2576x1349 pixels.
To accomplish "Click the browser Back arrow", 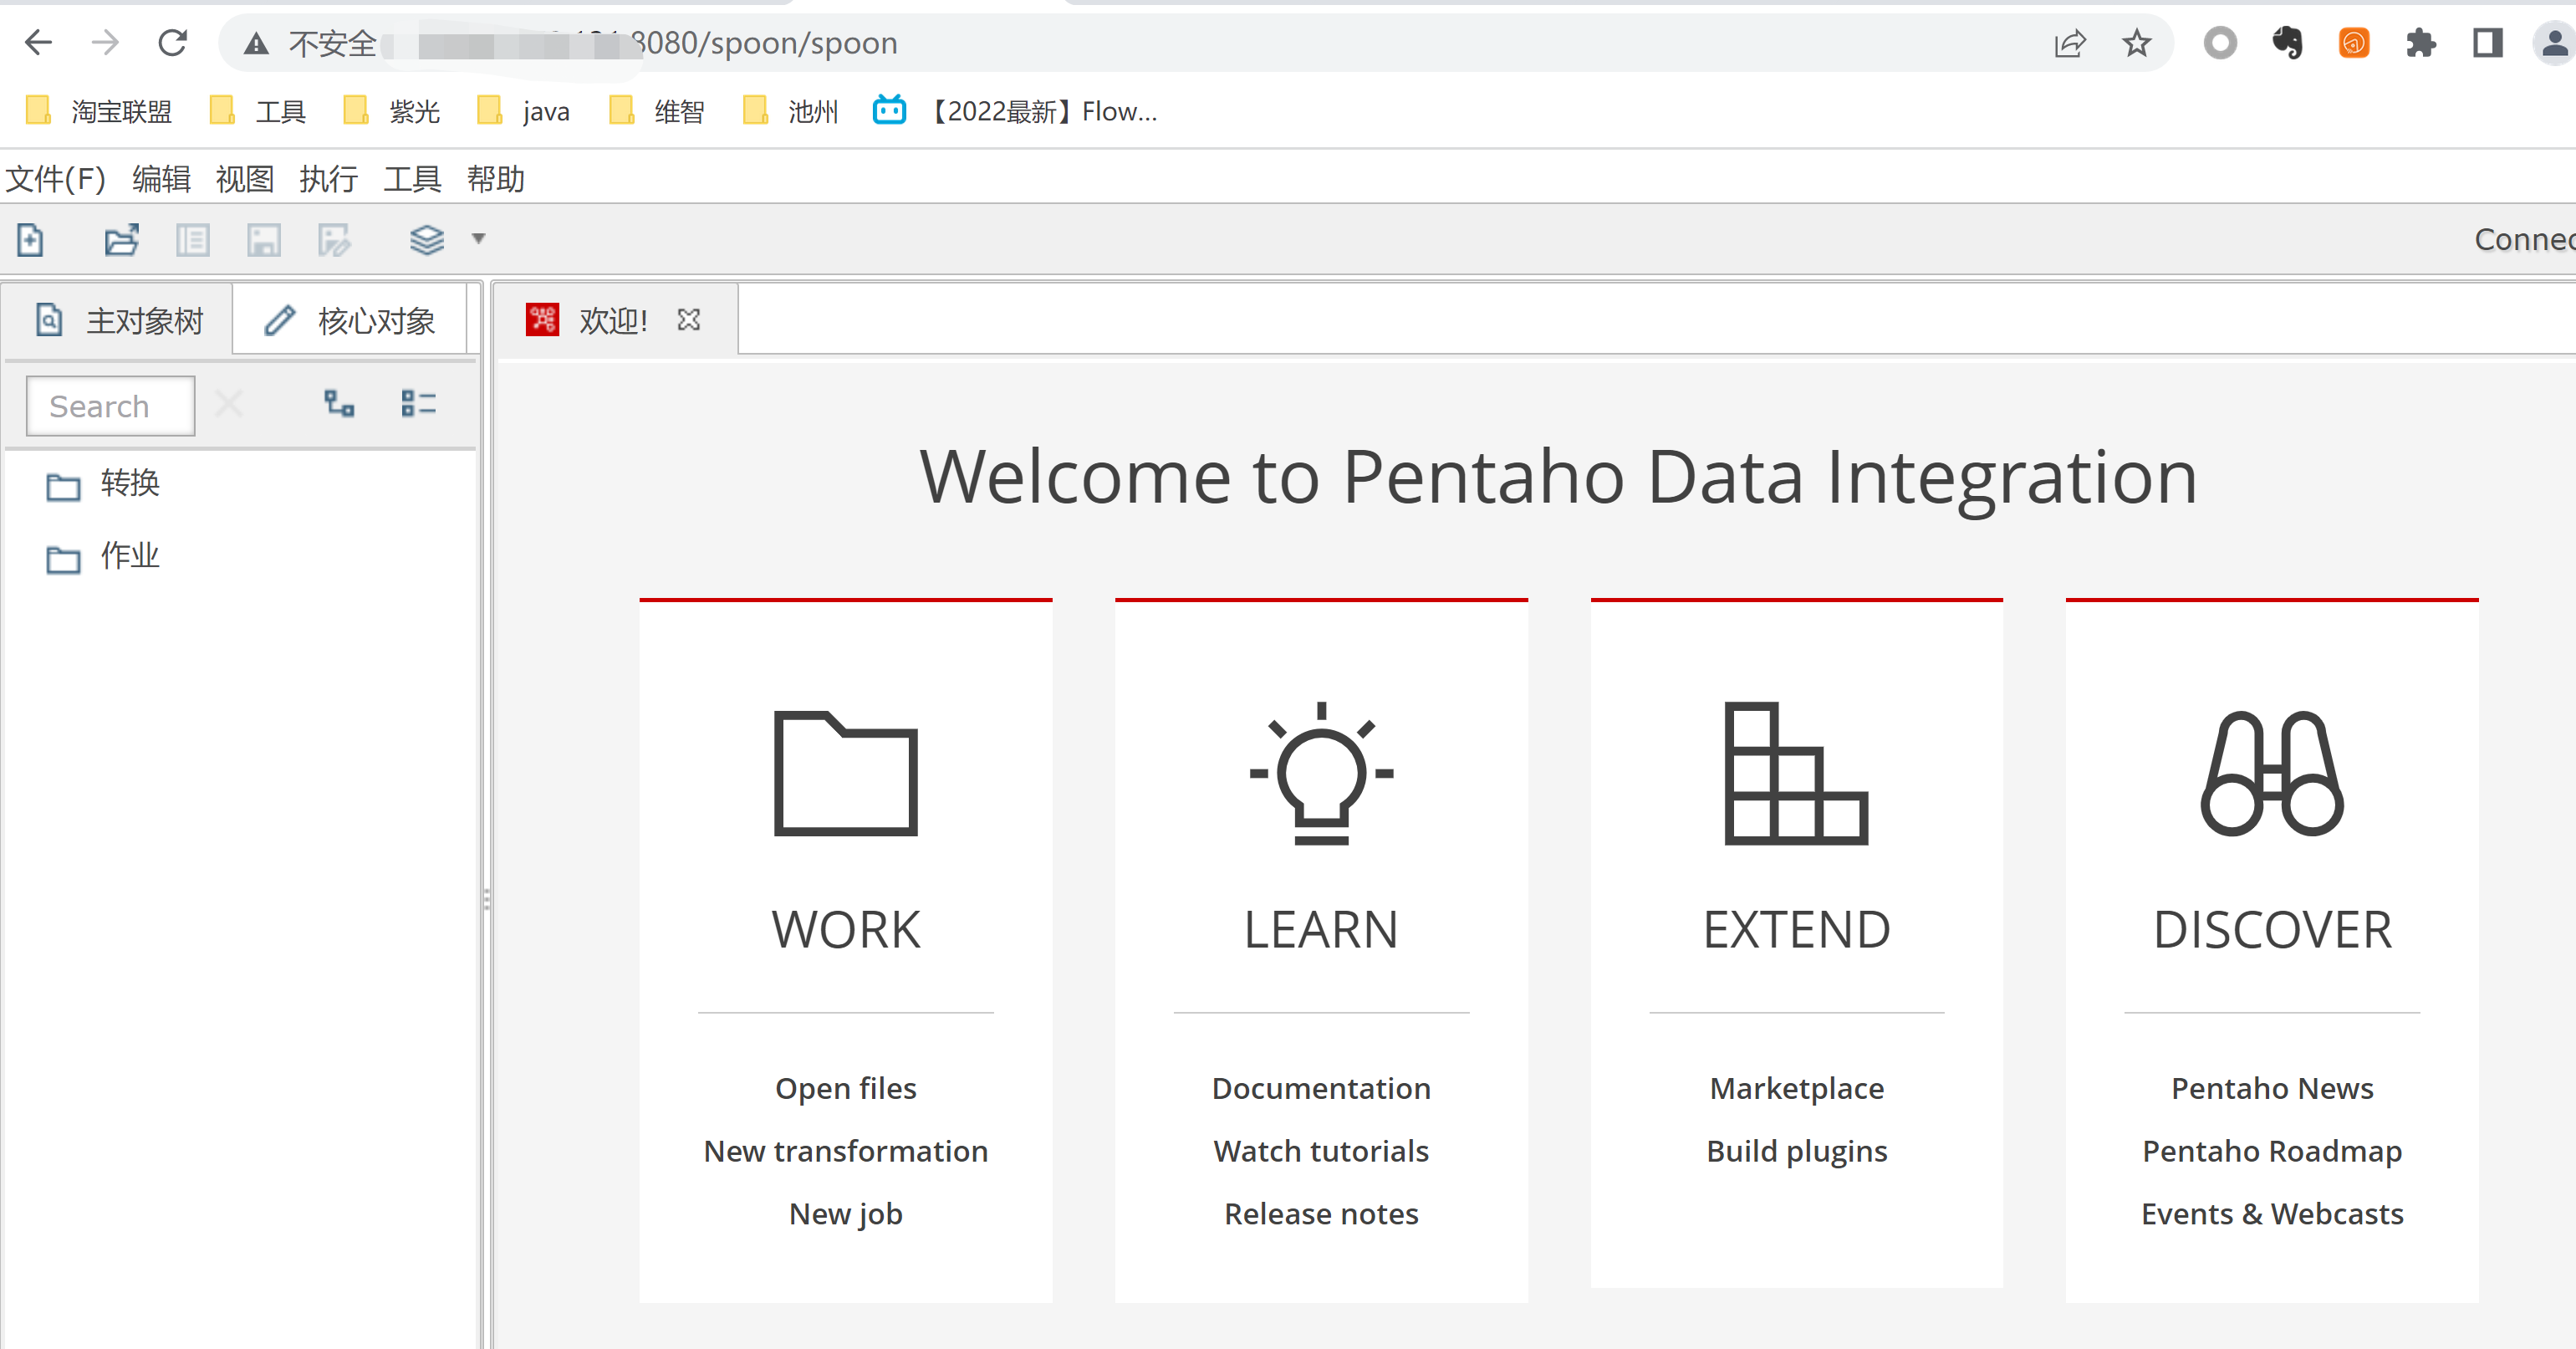I will (38, 43).
